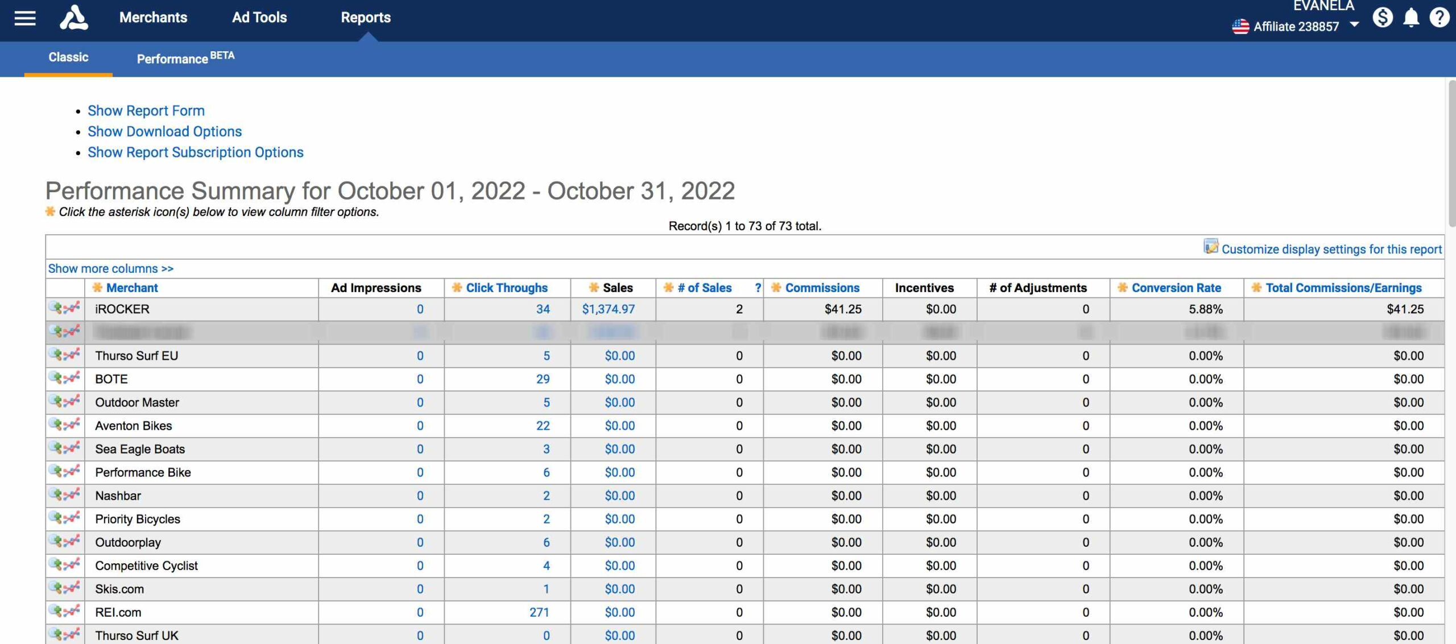The width and height of the screenshot is (1456, 644).
Task: Click the magnifier detail icon for Skis.com
Action: click(x=56, y=587)
